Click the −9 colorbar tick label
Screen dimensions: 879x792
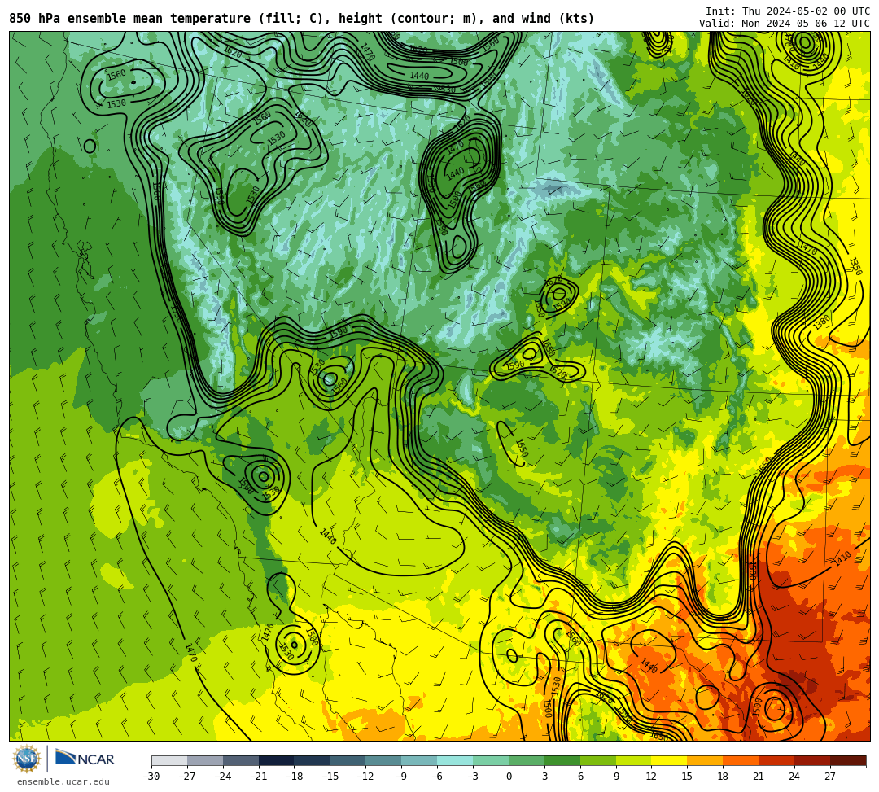pos(401,777)
